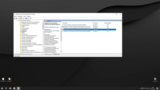Toggle the action pane toolbar icon
Image resolution: width=160 pixels, height=90 pixels.
[28, 18]
